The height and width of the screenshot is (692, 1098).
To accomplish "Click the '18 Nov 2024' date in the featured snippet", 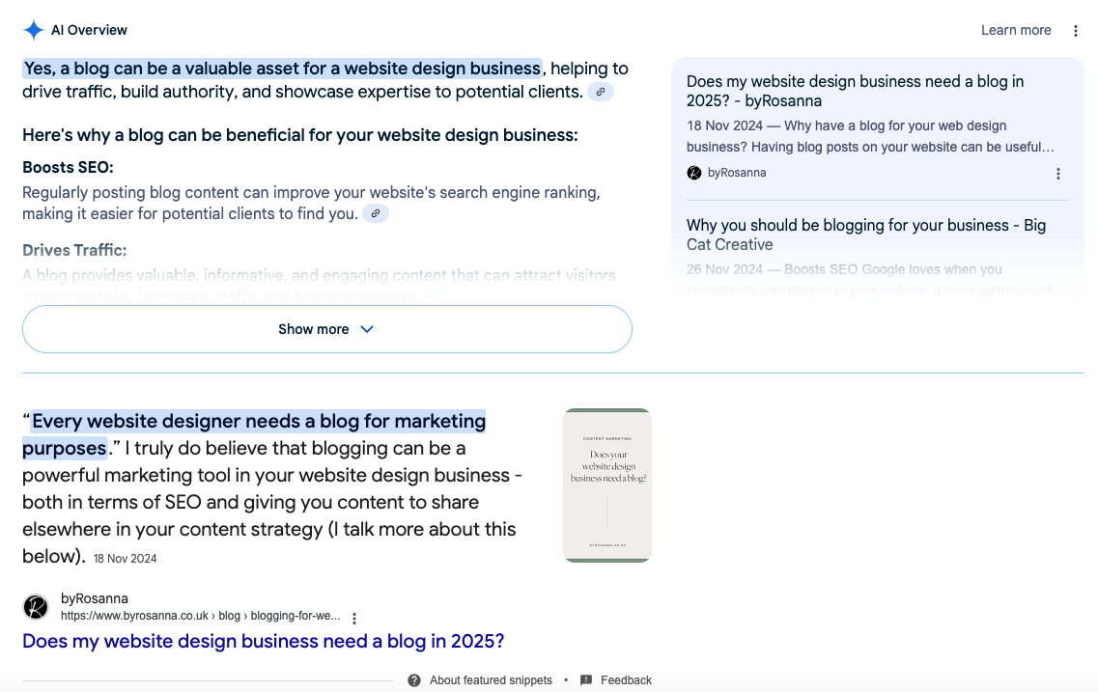I will (x=126, y=559).
